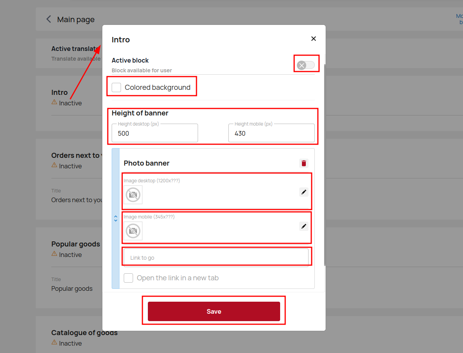Edit the mobile image with pencil icon

click(x=304, y=226)
